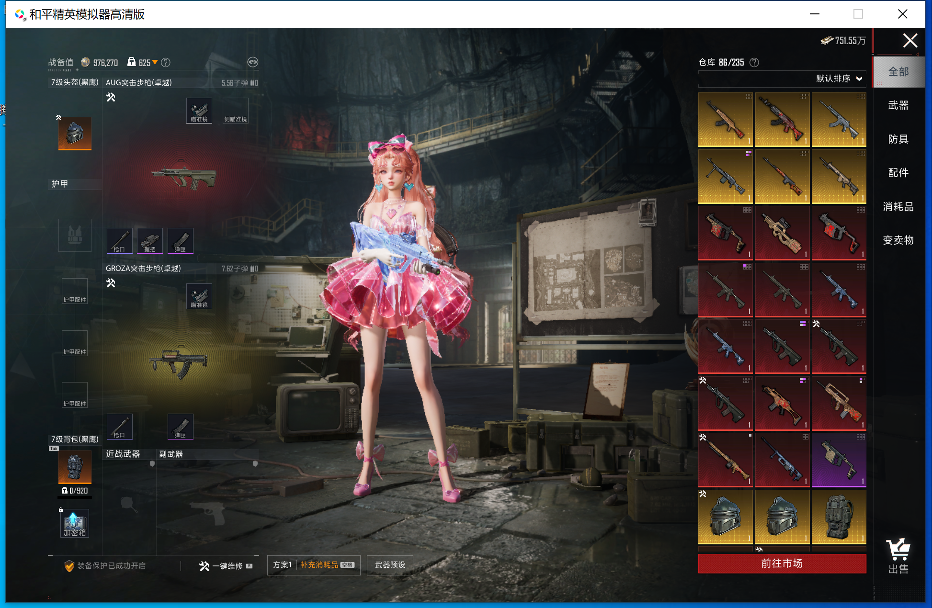Click the GROZA 弹匣 magazine attachment slot
This screenshot has height=608, width=932.
point(180,427)
